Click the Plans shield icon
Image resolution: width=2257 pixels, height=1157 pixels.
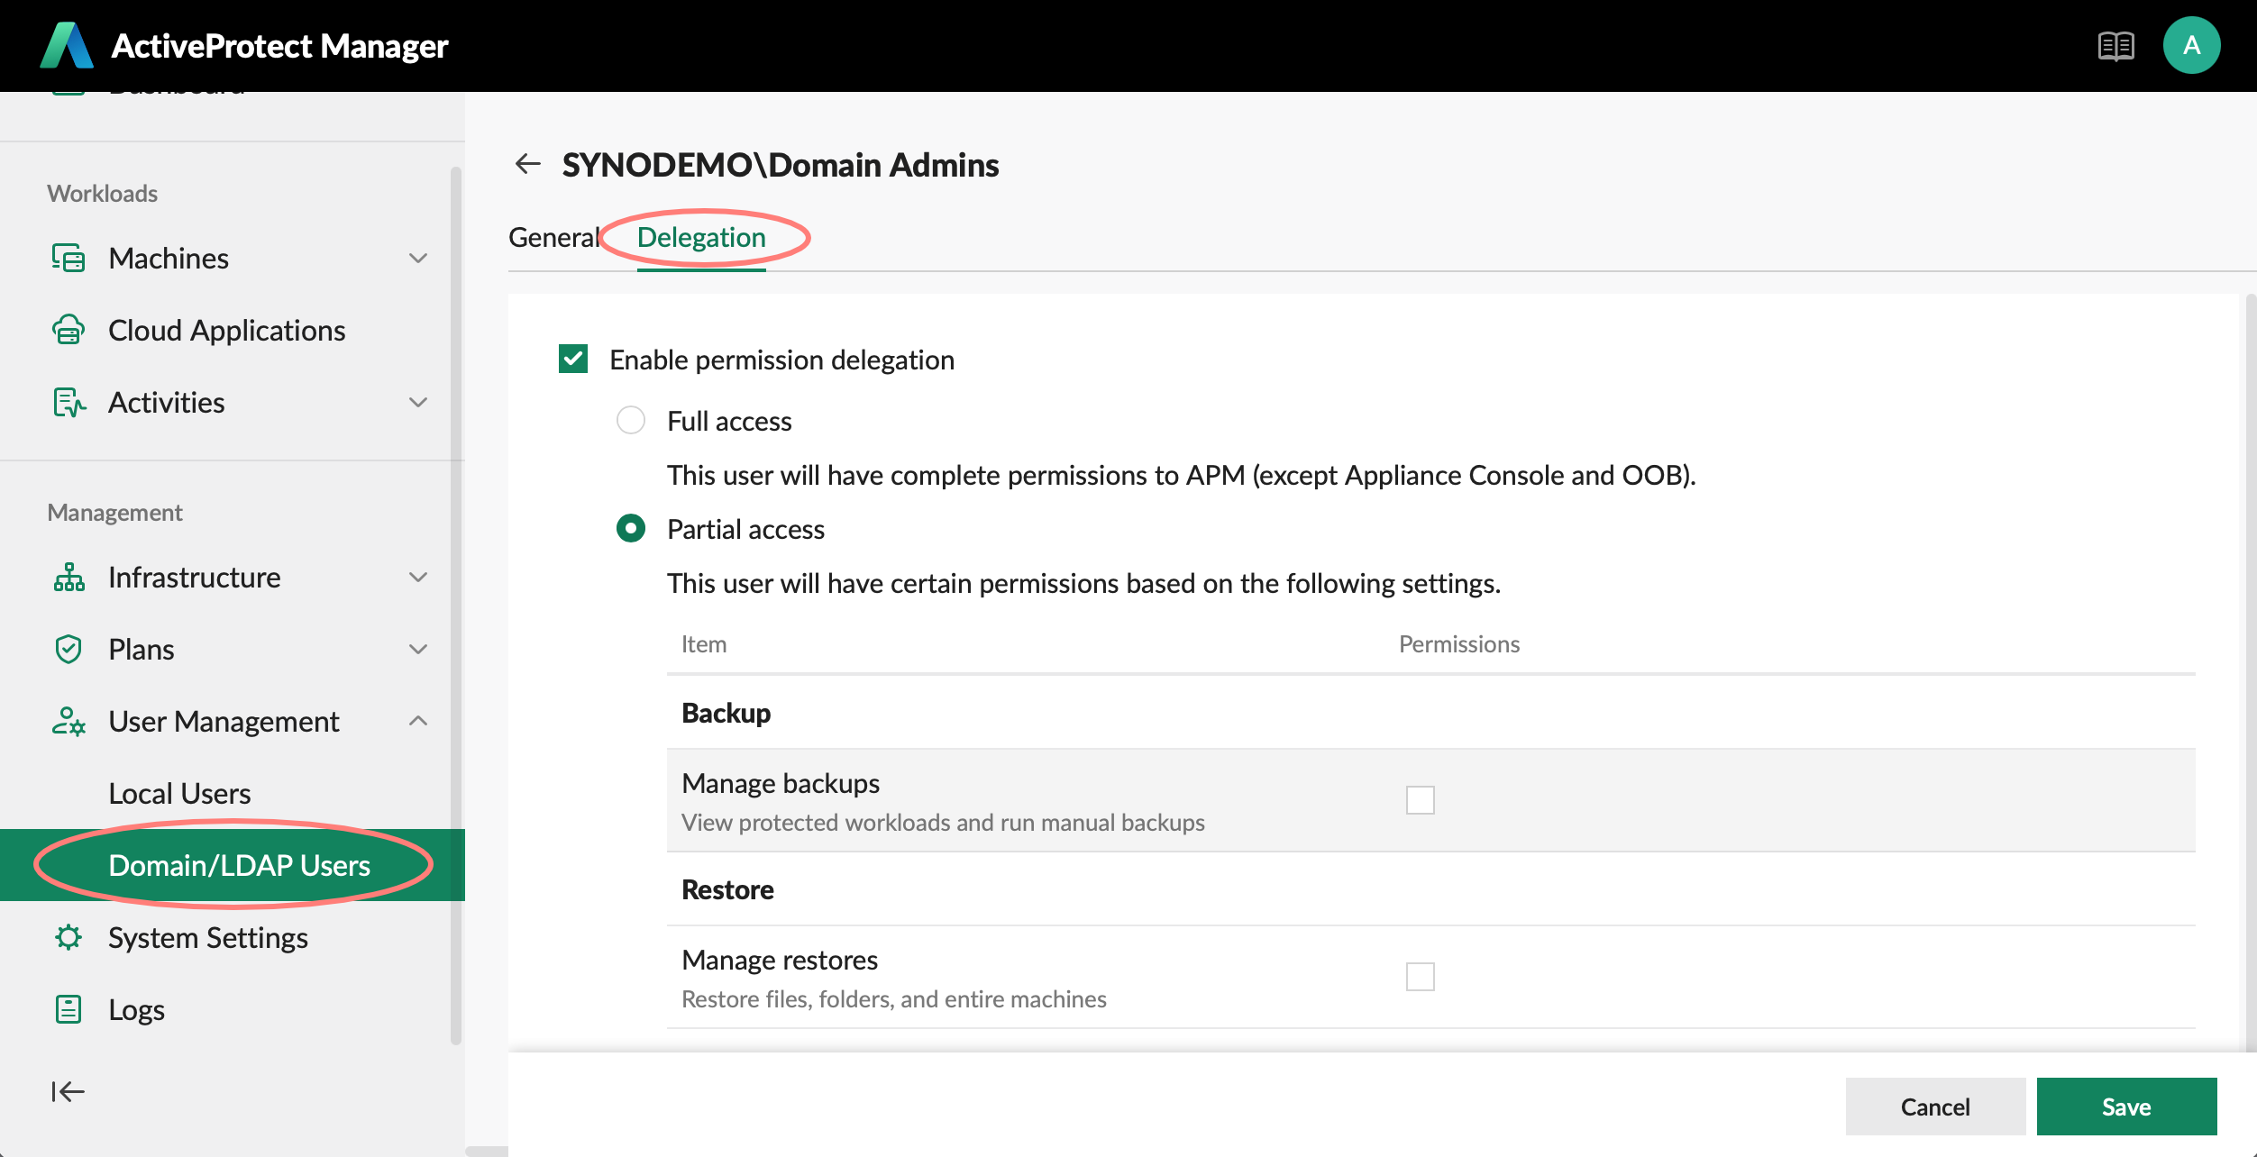[69, 649]
